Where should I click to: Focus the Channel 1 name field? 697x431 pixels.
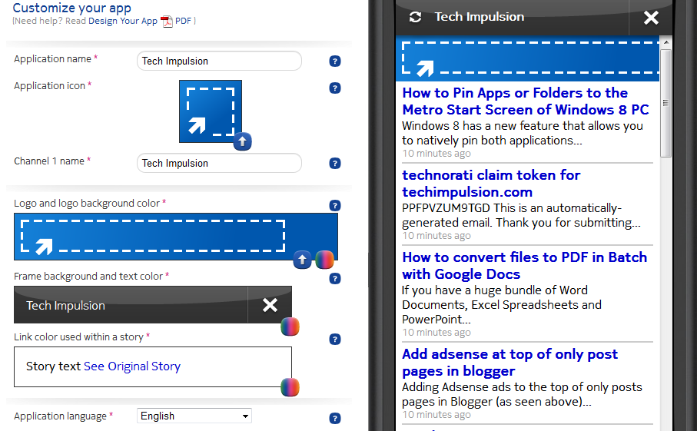tap(219, 163)
